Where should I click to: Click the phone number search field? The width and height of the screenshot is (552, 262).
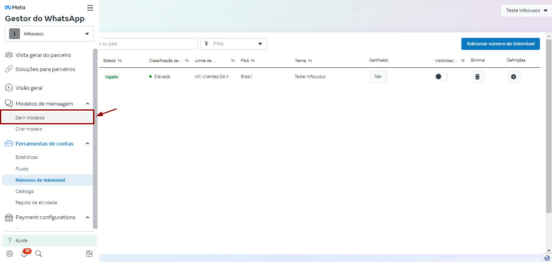(148, 44)
